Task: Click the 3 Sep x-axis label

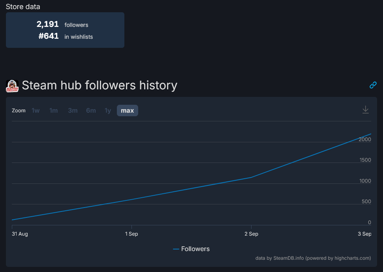Action: (x=364, y=234)
